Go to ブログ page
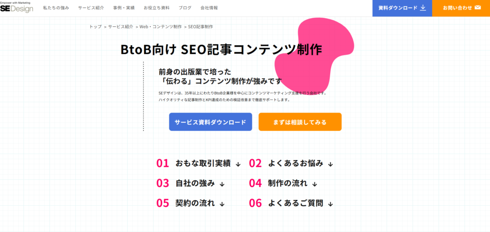Screen dimensions: 490x232 pyautogui.click(x=185, y=8)
